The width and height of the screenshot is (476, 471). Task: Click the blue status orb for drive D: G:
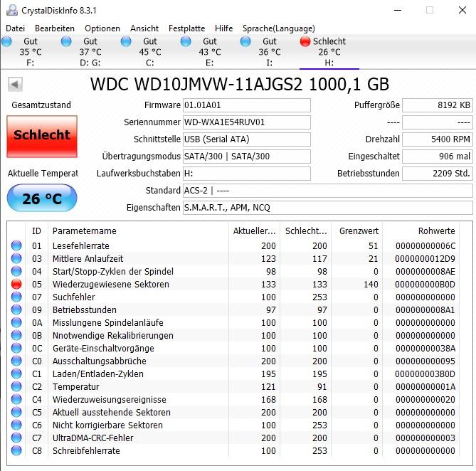pos(66,41)
